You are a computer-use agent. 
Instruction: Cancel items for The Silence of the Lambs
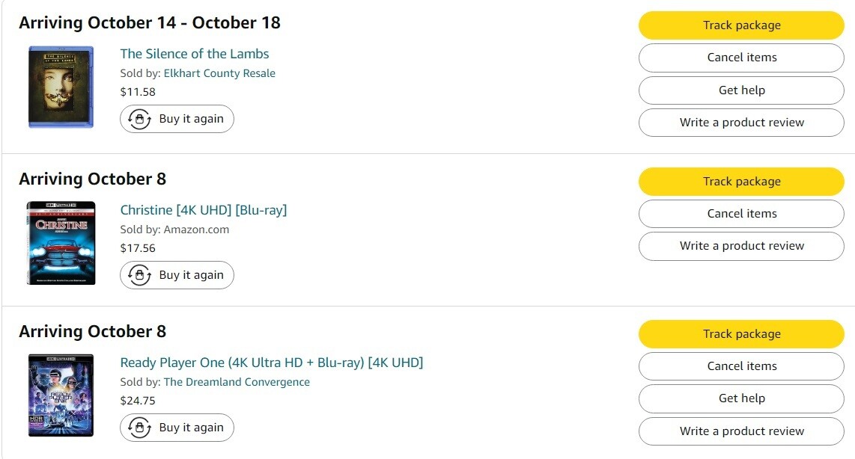[x=741, y=58]
